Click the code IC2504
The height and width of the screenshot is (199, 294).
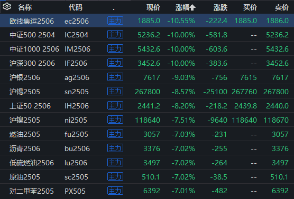pos(76,35)
